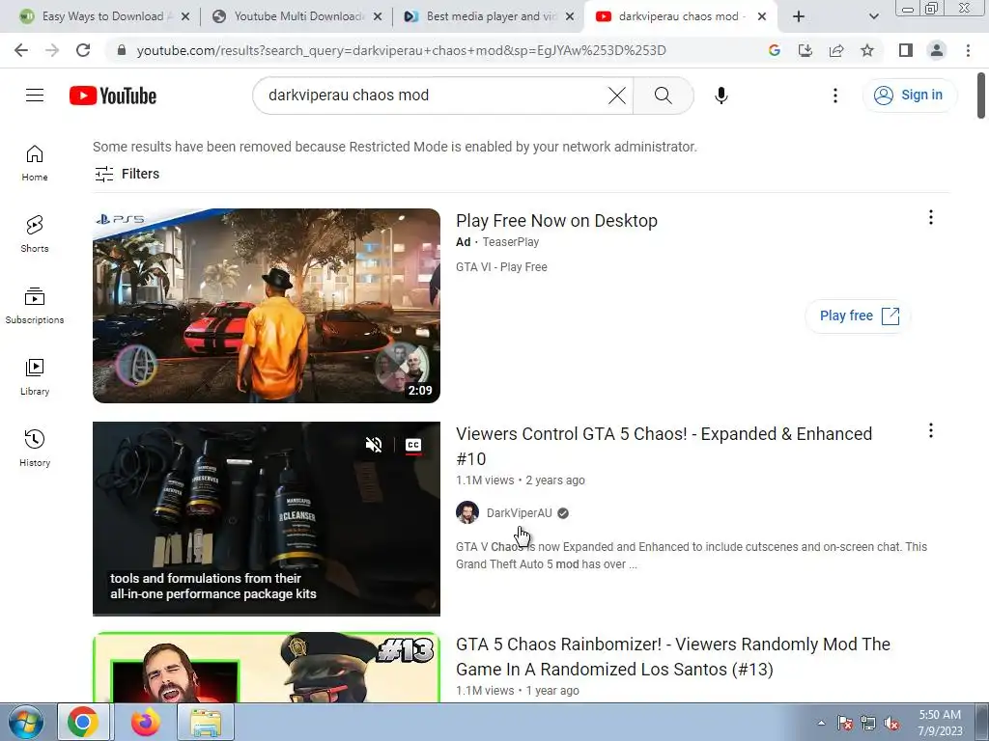Show hidden system tray icons arrow
This screenshot has width=989, height=741.
tap(821, 723)
